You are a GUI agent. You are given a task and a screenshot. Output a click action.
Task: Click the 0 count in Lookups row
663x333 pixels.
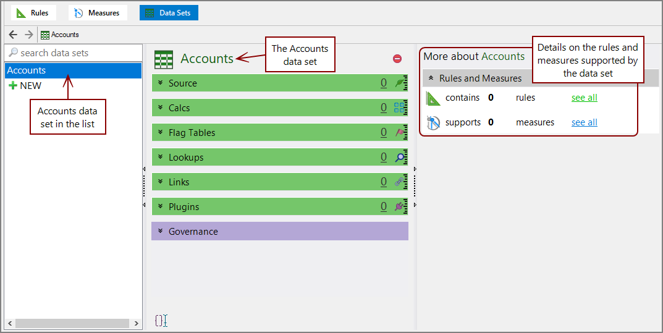[x=384, y=157]
